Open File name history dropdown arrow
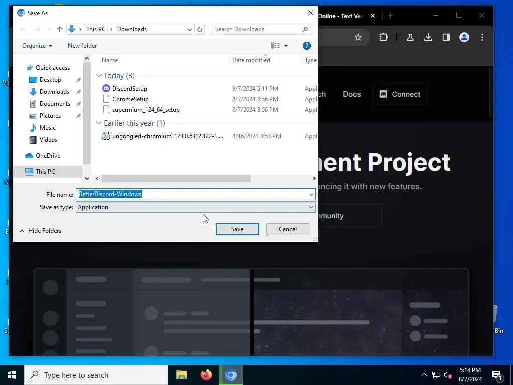 pyautogui.click(x=311, y=194)
